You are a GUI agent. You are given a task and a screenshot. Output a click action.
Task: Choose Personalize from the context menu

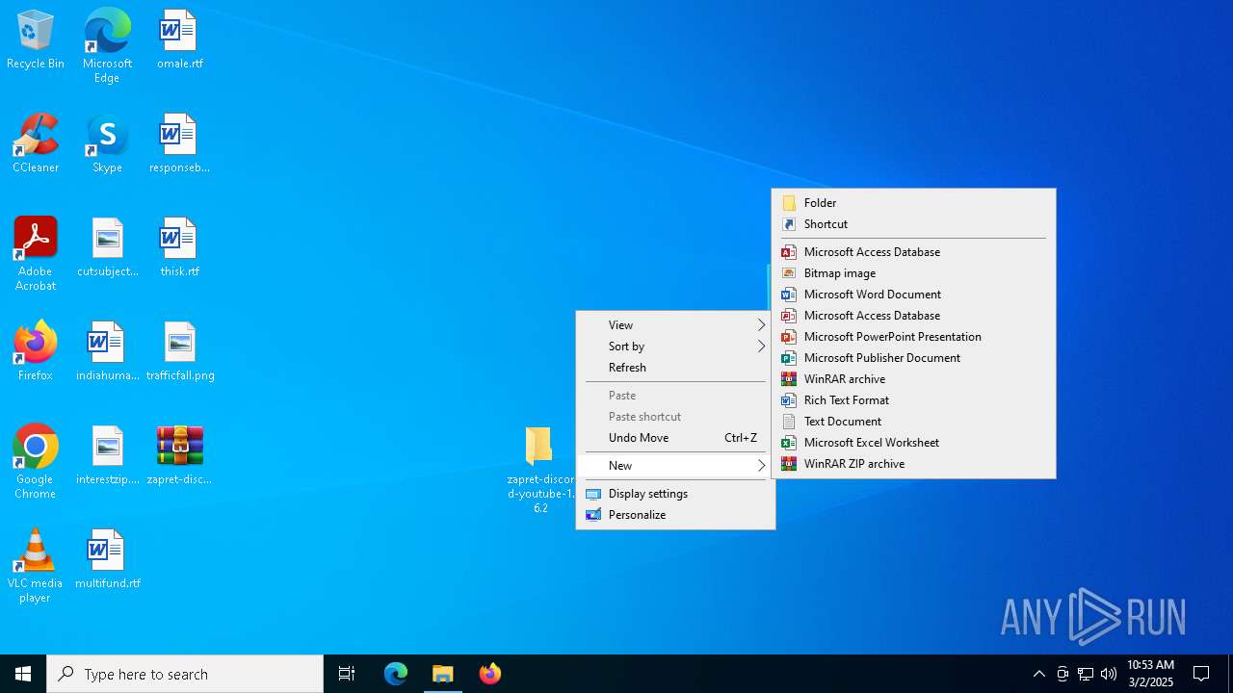(x=675, y=515)
